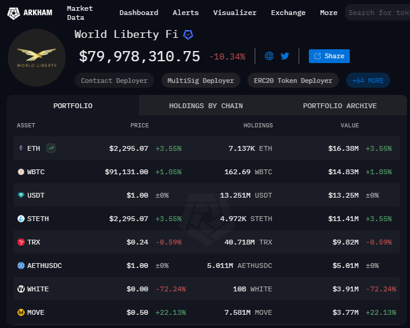Expand the +64 MORE tags

[x=368, y=80]
